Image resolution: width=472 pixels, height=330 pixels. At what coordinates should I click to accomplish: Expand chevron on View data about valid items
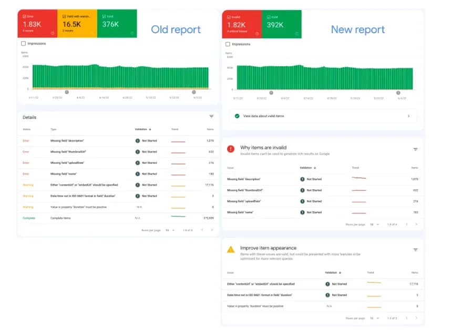(x=408, y=116)
